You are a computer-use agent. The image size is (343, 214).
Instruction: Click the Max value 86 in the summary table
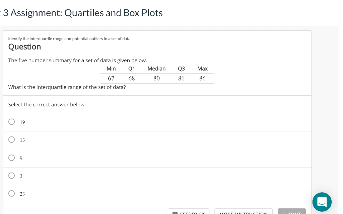coord(202,78)
